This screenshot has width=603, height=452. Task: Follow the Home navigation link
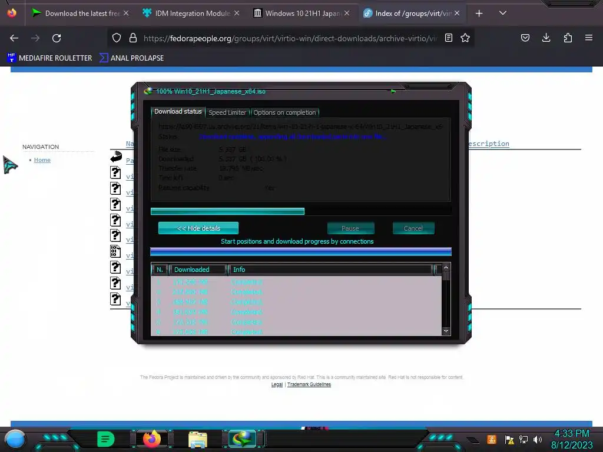[42, 160]
